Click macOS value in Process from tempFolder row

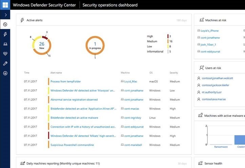[154, 82]
